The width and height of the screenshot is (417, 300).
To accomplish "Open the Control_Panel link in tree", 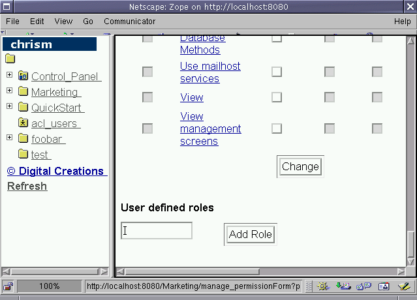I will [66, 76].
